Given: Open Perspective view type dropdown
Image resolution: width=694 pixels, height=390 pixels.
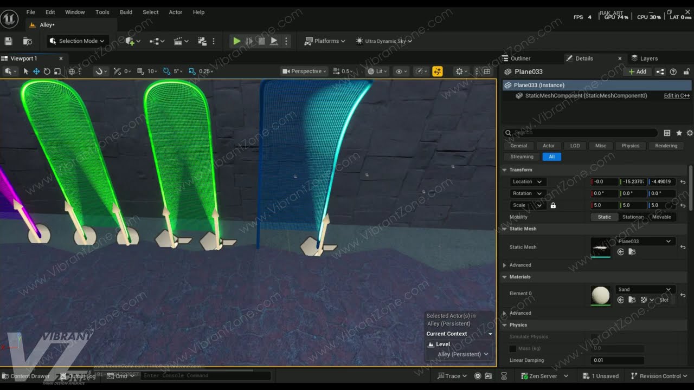Looking at the screenshot, I should point(305,71).
